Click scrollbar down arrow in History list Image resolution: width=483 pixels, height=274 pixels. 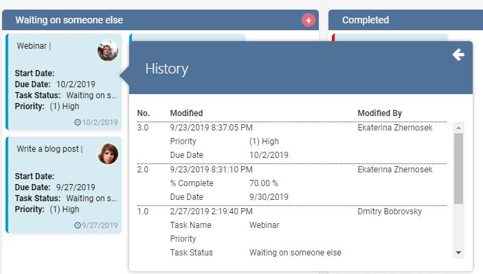coord(458,253)
